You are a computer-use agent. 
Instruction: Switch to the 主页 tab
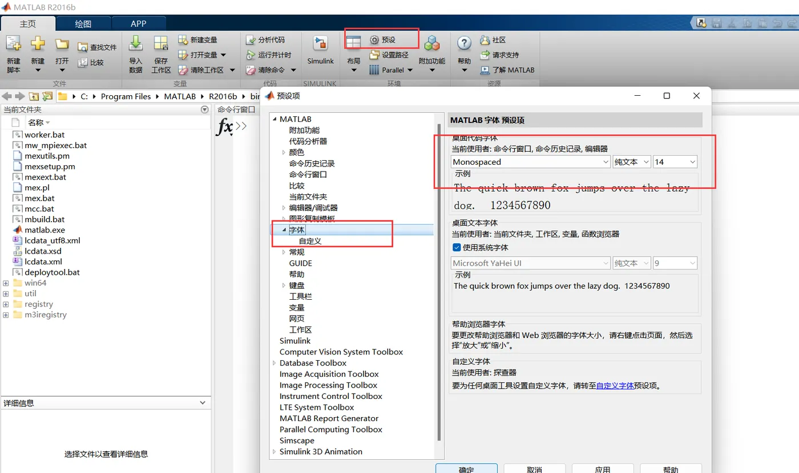(28, 23)
